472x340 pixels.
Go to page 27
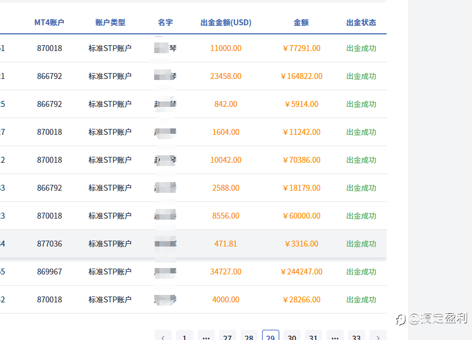click(228, 337)
